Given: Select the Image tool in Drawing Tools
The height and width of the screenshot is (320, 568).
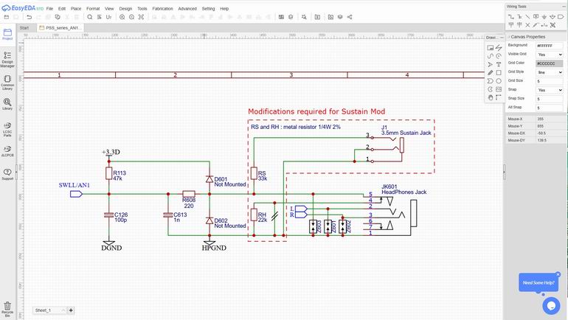Looking at the screenshot, I should tap(499, 89).
